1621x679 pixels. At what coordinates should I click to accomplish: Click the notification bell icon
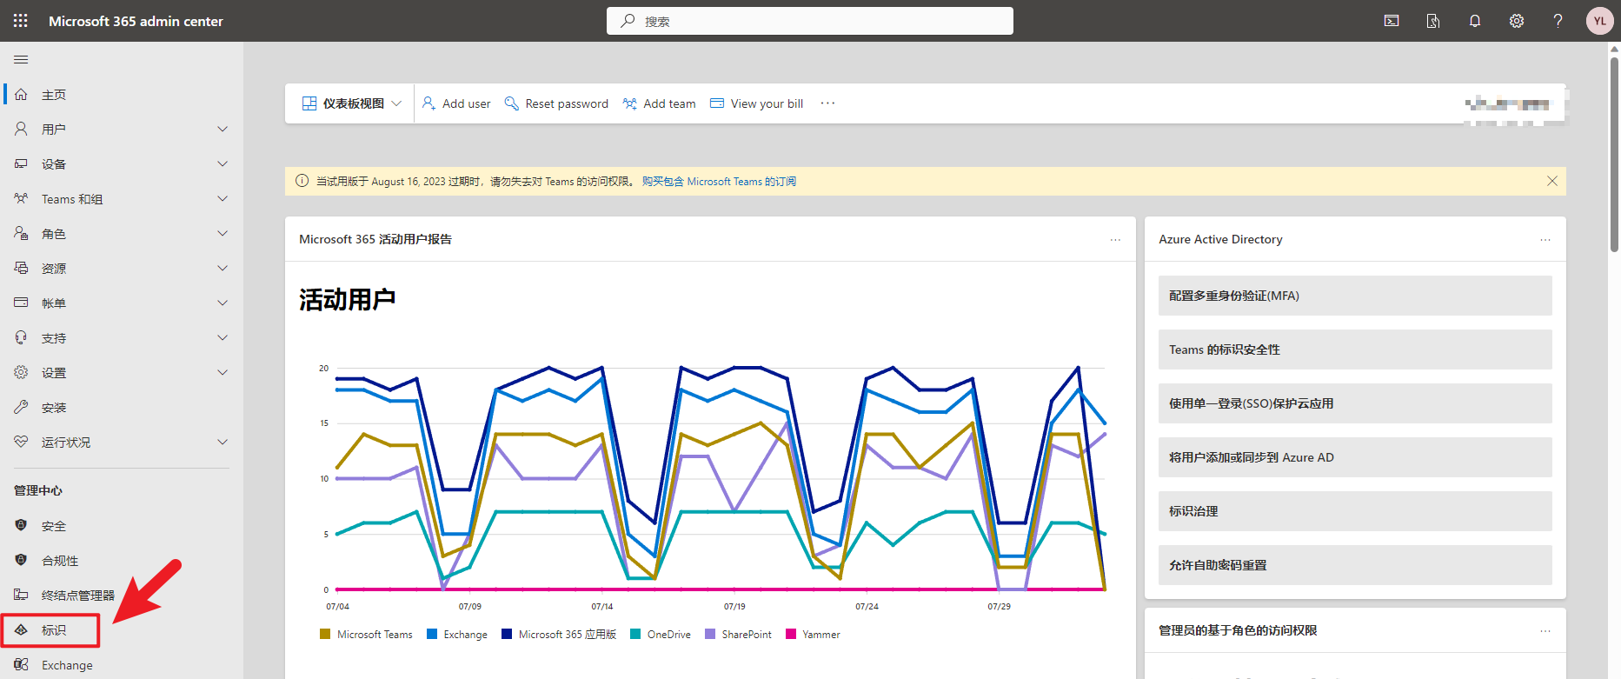[1475, 21]
